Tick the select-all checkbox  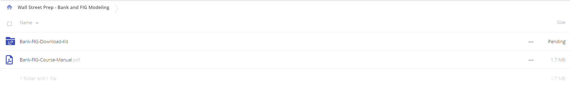pyautogui.click(x=9, y=24)
